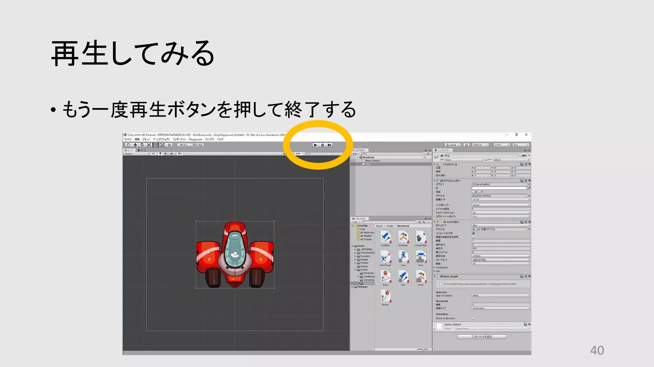Viewport: 654px width, 367px height.
Task: Collapse the Assets folder tree
Action: point(353,246)
